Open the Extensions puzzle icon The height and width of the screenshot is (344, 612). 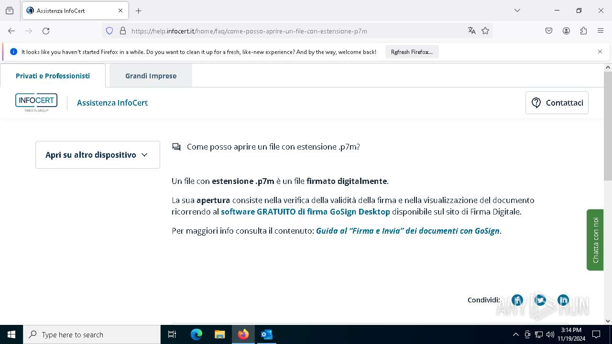[583, 31]
